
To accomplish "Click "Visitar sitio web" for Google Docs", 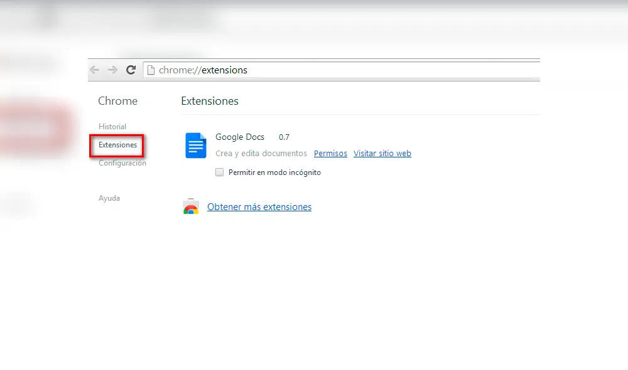I will click(382, 153).
